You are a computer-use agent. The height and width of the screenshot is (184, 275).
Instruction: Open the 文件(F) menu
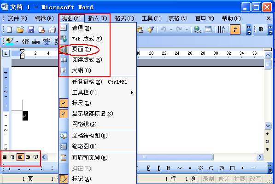pos(18,18)
